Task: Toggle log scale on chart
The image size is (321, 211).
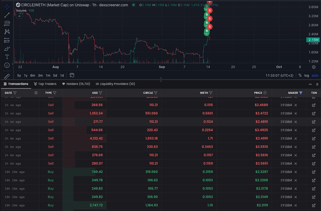Action: 307,76
